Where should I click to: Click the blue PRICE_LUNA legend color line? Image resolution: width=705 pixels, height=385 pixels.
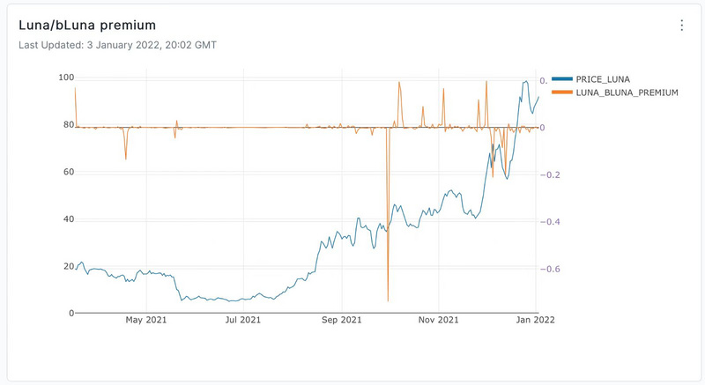pyautogui.click(x=560, y=79)
